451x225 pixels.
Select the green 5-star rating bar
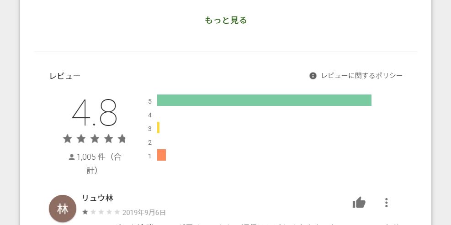(x=264, y=100)
